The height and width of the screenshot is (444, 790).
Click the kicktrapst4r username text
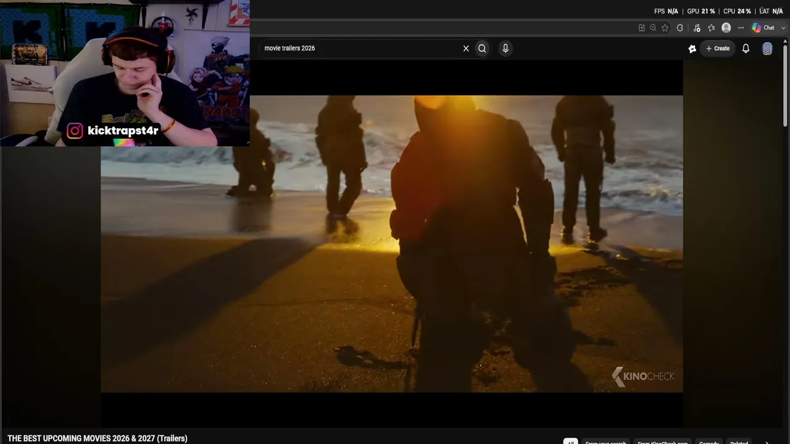(x=123, y=131)
